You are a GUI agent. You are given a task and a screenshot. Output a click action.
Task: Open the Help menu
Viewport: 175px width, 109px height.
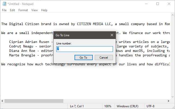(x=44, y=10)
